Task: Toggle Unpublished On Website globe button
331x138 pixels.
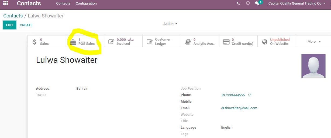Action: point(277,42)
